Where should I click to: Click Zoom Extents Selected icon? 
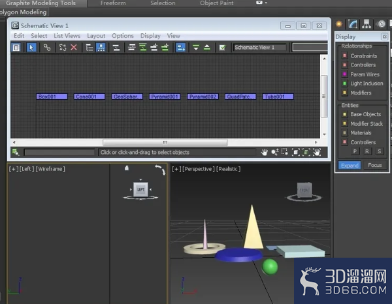(306, 152)
